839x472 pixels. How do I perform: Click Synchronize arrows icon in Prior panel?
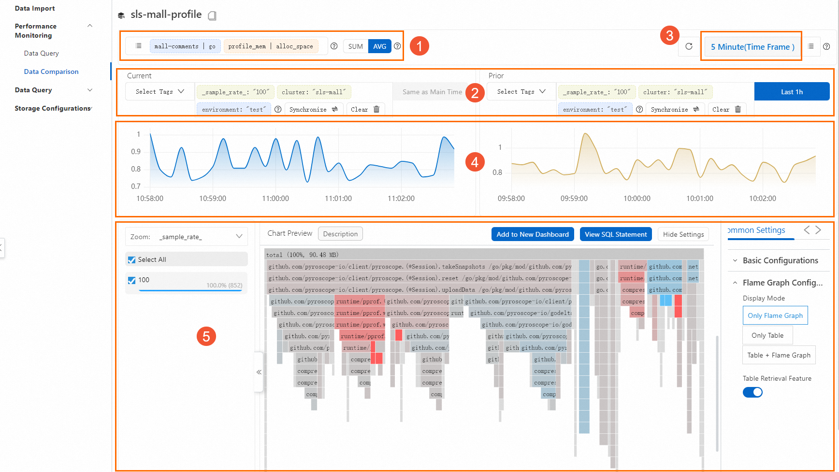tap(696, 109)
